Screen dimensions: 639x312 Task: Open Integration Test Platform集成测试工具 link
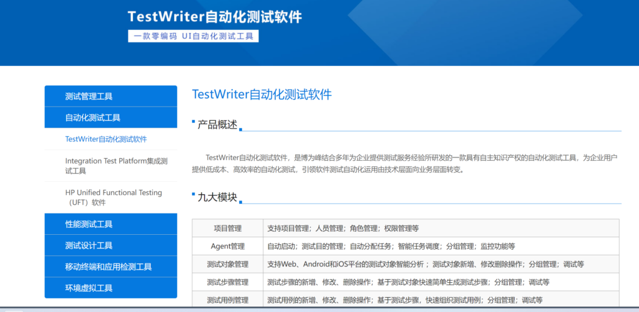pyautogui.click(x=116, y=166)
